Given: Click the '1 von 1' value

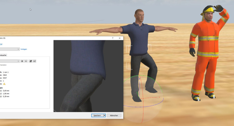Looking at the screenshot, I should [x=6, y=72].
